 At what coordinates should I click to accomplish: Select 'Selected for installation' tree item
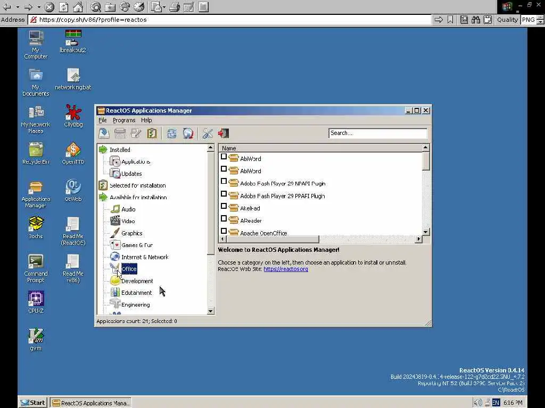[x=138, y=185]
